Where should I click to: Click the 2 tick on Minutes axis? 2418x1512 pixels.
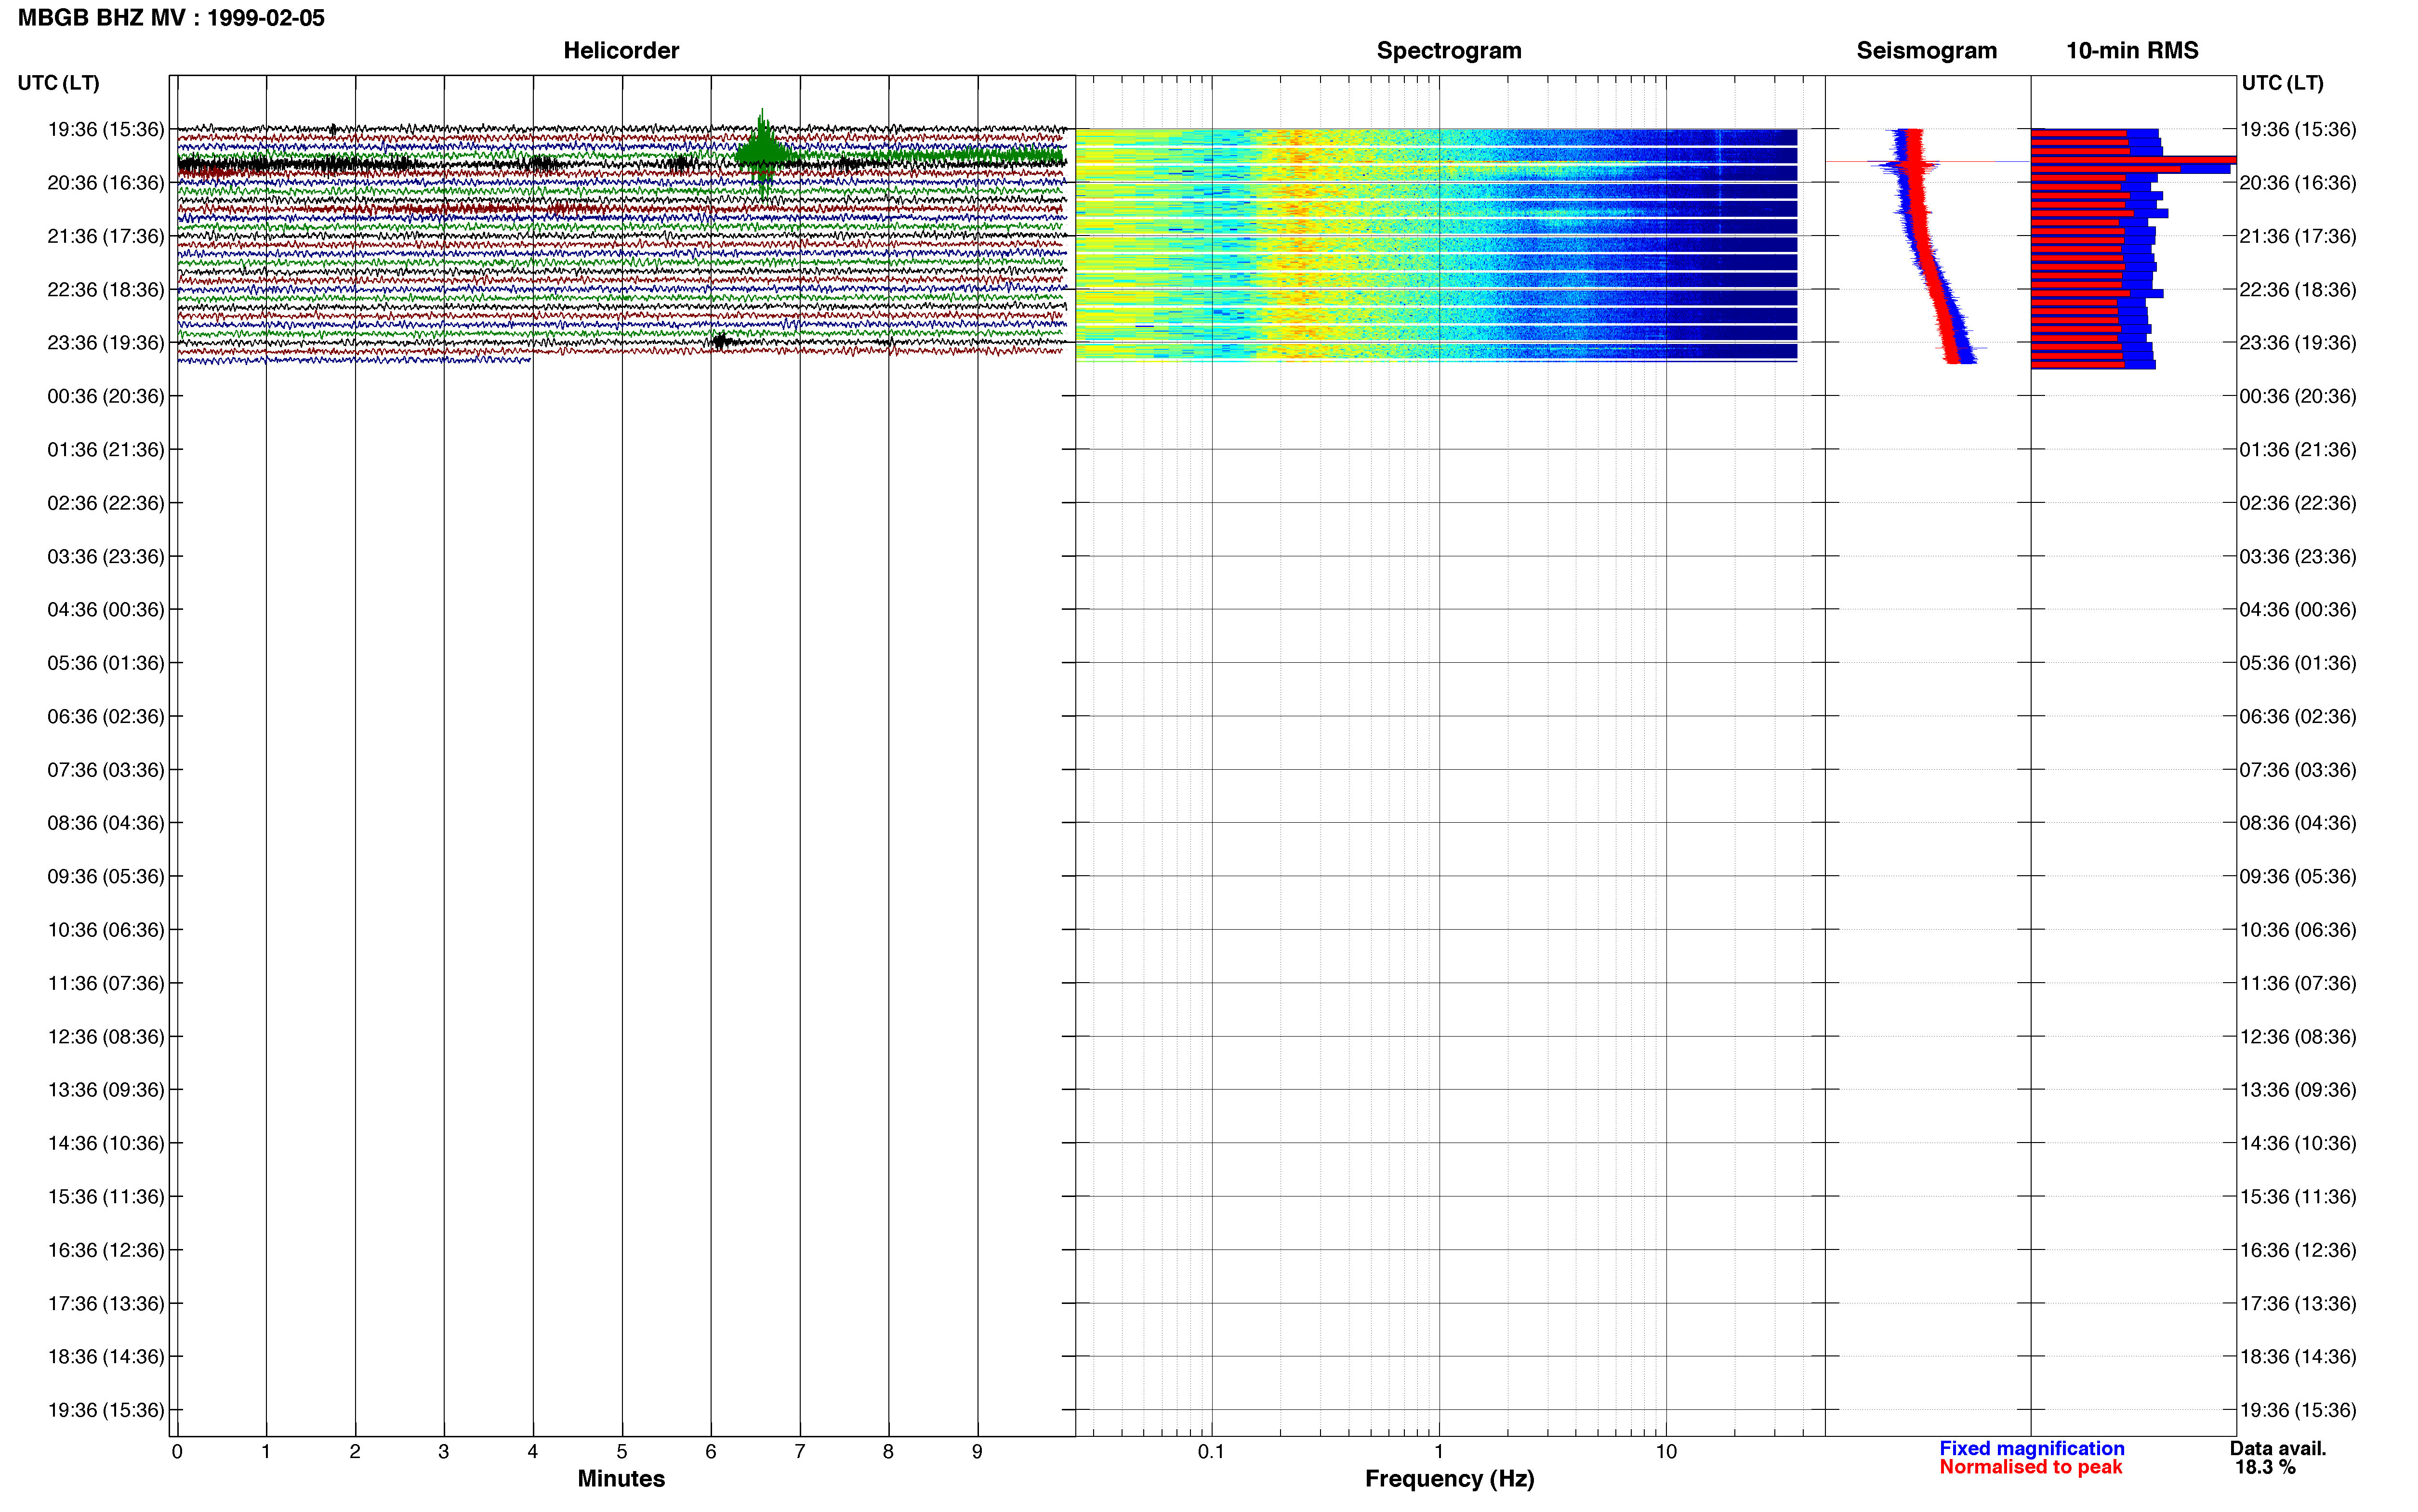[355, 1452]
